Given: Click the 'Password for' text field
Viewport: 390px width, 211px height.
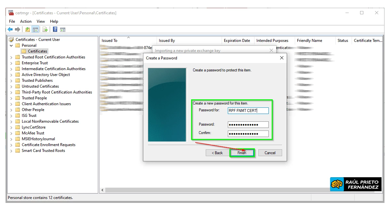Looking at the screenshot, I should (248, 111).
